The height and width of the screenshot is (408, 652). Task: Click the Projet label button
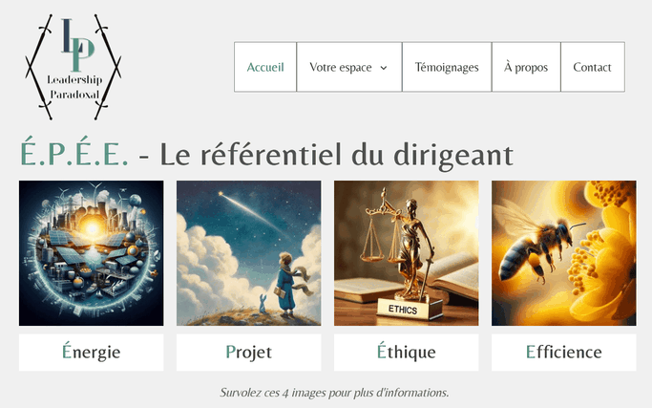[248, 353]
